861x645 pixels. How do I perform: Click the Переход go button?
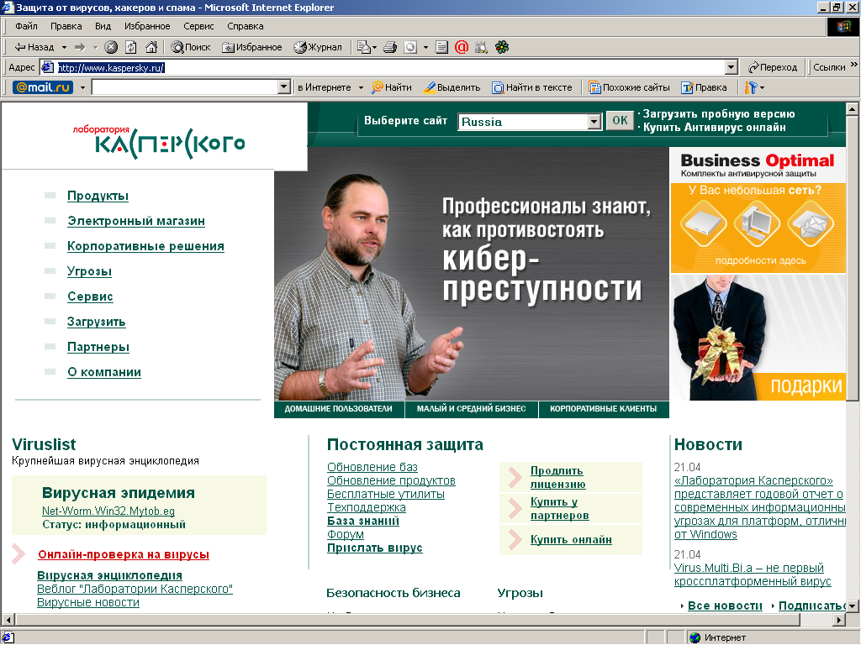coord(772,67)
